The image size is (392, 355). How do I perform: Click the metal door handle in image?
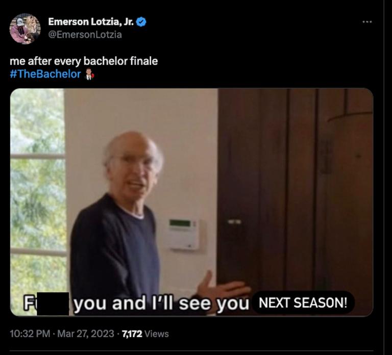(x=234, y=221)
